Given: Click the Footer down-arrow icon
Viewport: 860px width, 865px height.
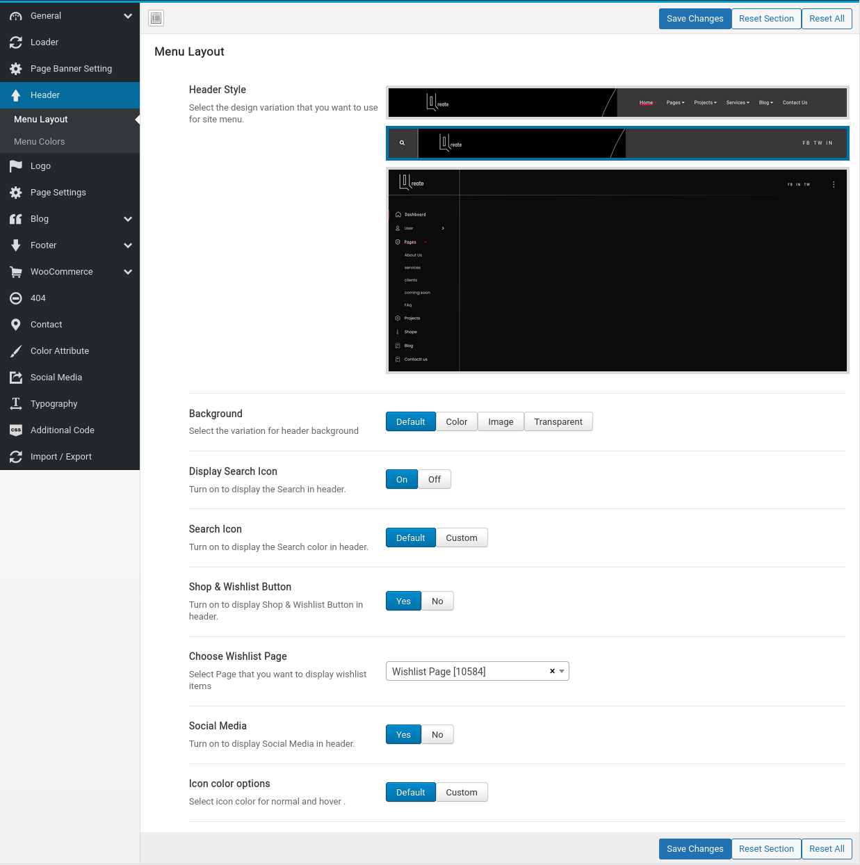Looking at the screenshot, I should coord(16,245).
